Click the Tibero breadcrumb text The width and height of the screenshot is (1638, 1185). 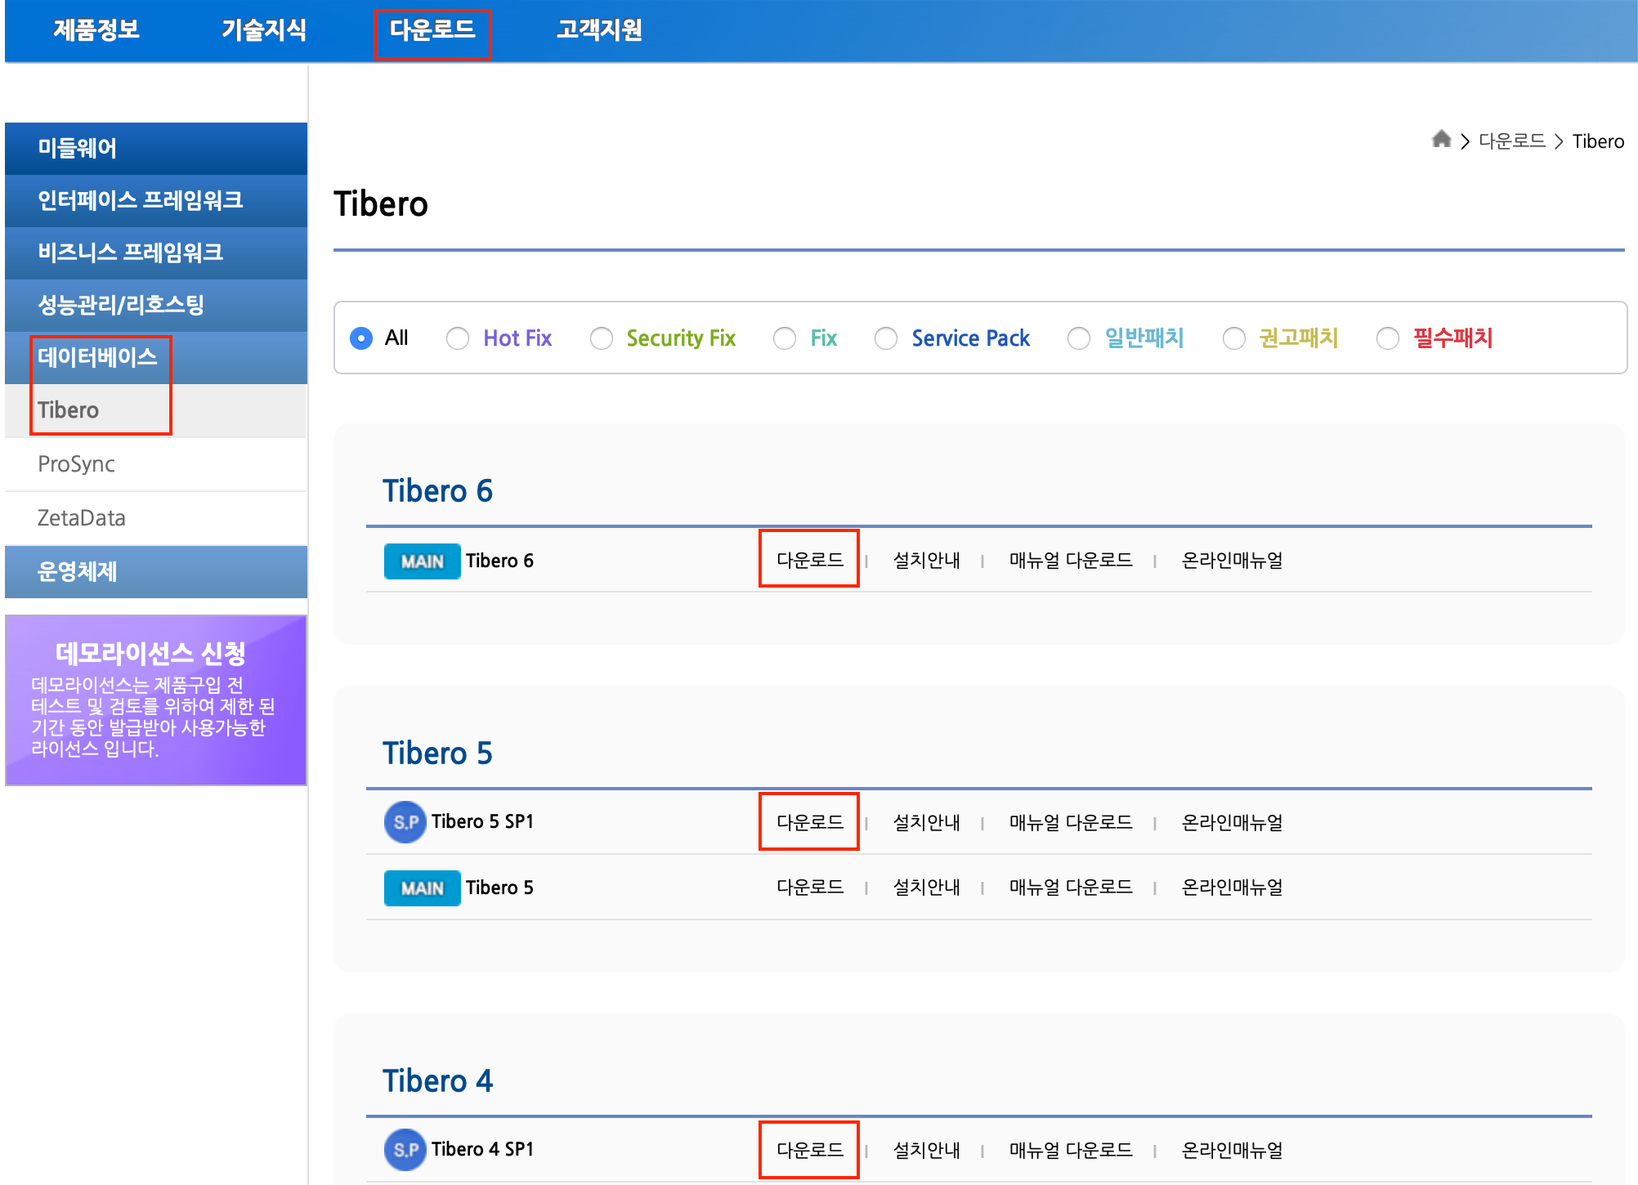(1598, 141)
